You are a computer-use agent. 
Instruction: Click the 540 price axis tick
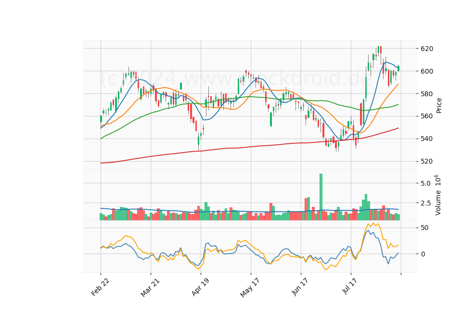(x=427, y=139)
